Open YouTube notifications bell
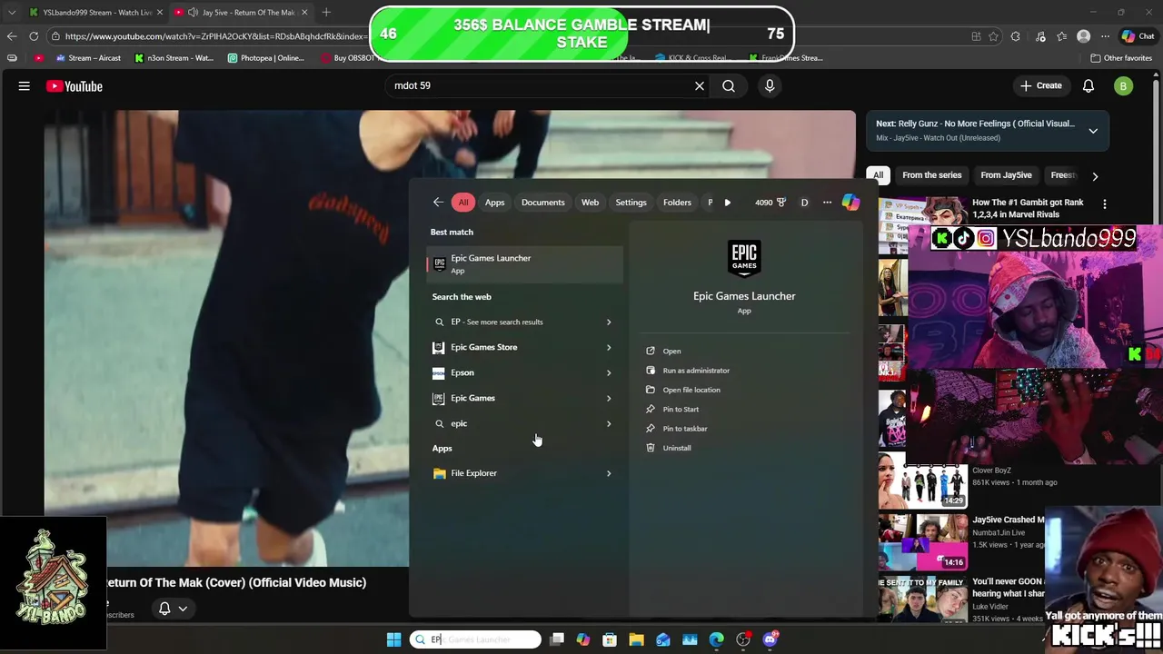Screen dimensions: 1163x654 tap(1088, 85)
